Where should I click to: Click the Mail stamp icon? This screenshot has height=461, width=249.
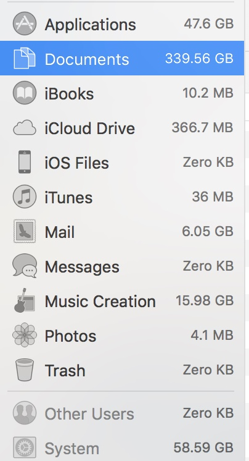click(x=25, y=231)
